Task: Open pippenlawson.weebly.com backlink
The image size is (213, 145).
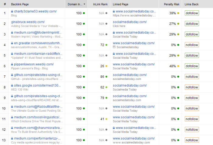Action: 34,64
